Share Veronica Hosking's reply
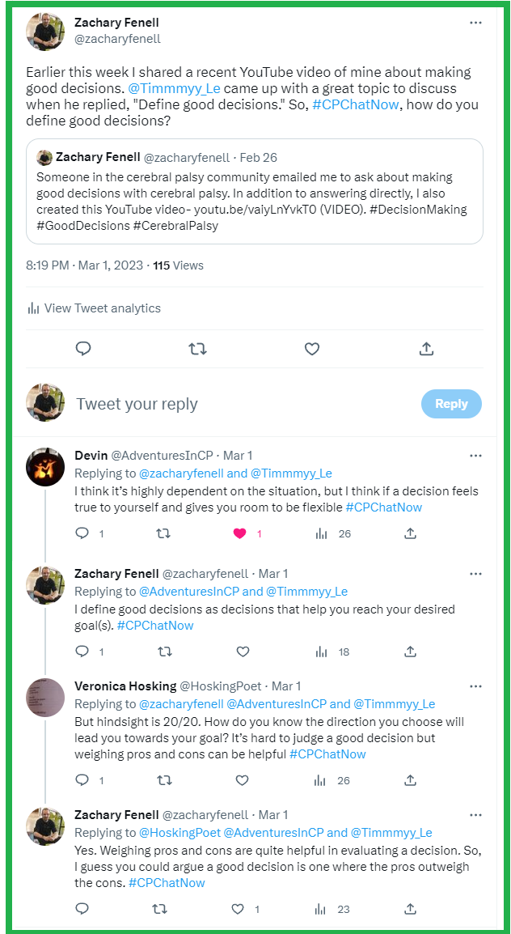 click(410, 780)
